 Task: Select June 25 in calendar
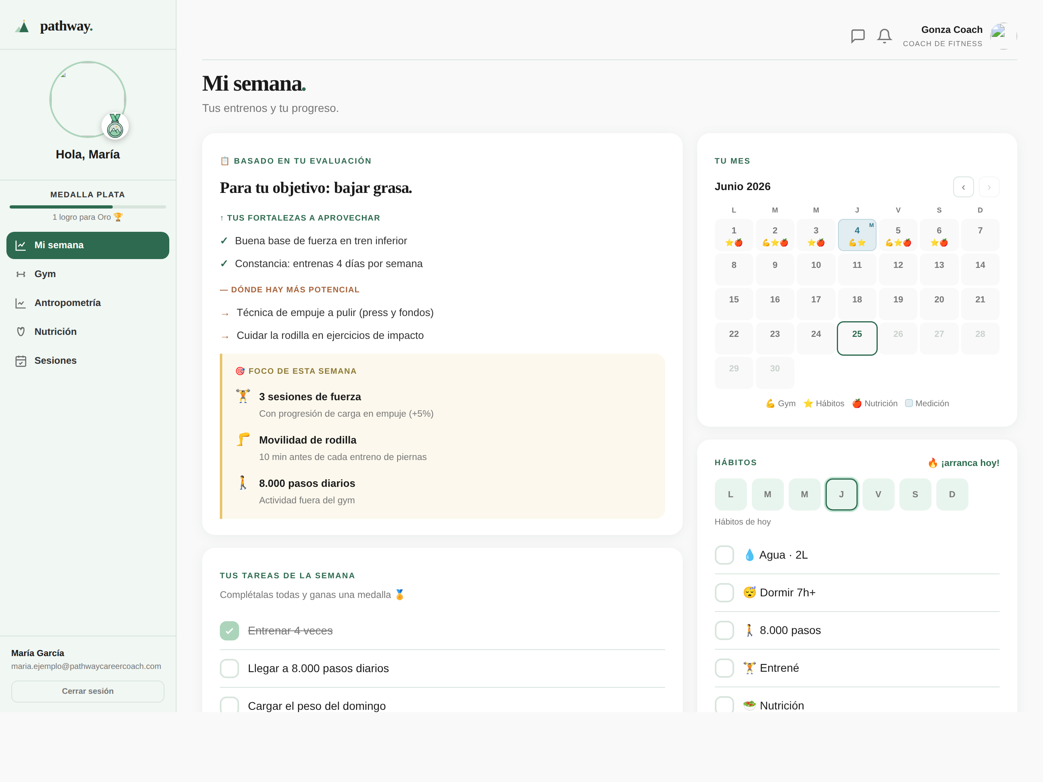click(x=857, y=338)
